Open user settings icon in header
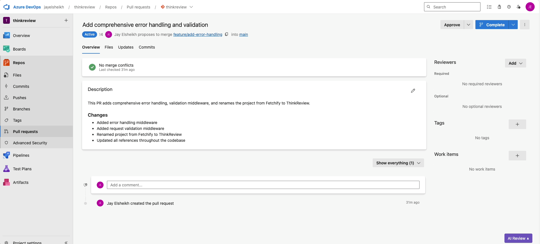 (519, 7)
